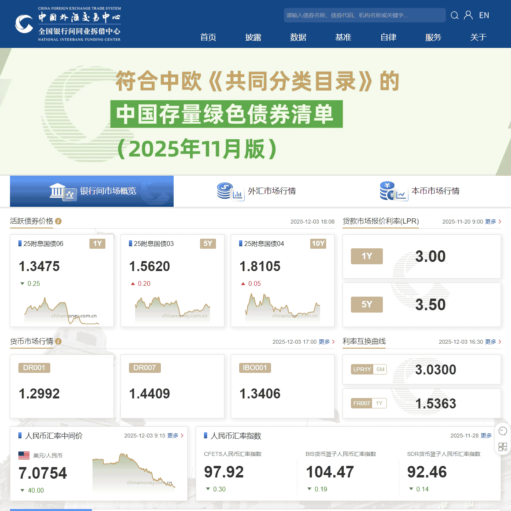Open the feedback chat bubble icon
Screen dimensions: 511x511
point(503,431)
